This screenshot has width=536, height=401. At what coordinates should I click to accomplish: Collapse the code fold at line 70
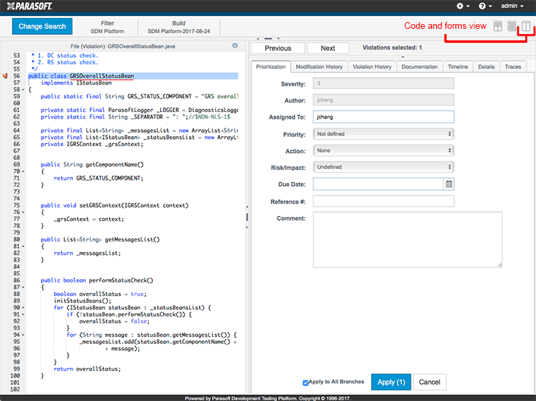point(23,172)
